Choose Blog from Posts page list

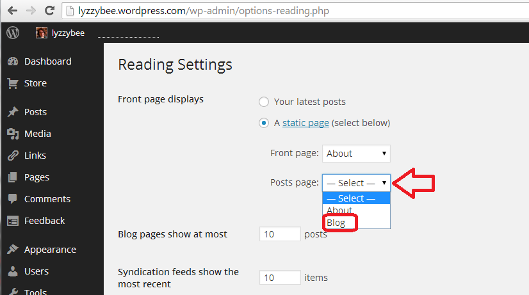point(336,223)
